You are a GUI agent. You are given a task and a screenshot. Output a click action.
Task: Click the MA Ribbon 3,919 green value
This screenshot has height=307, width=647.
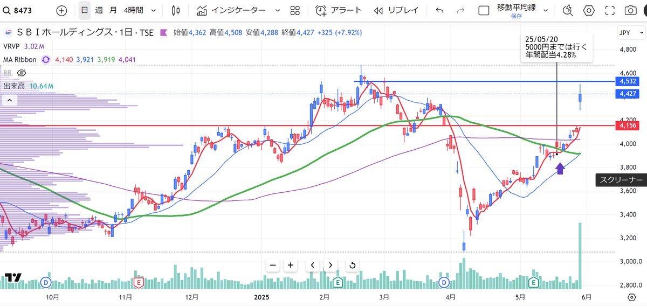point(106,60)
